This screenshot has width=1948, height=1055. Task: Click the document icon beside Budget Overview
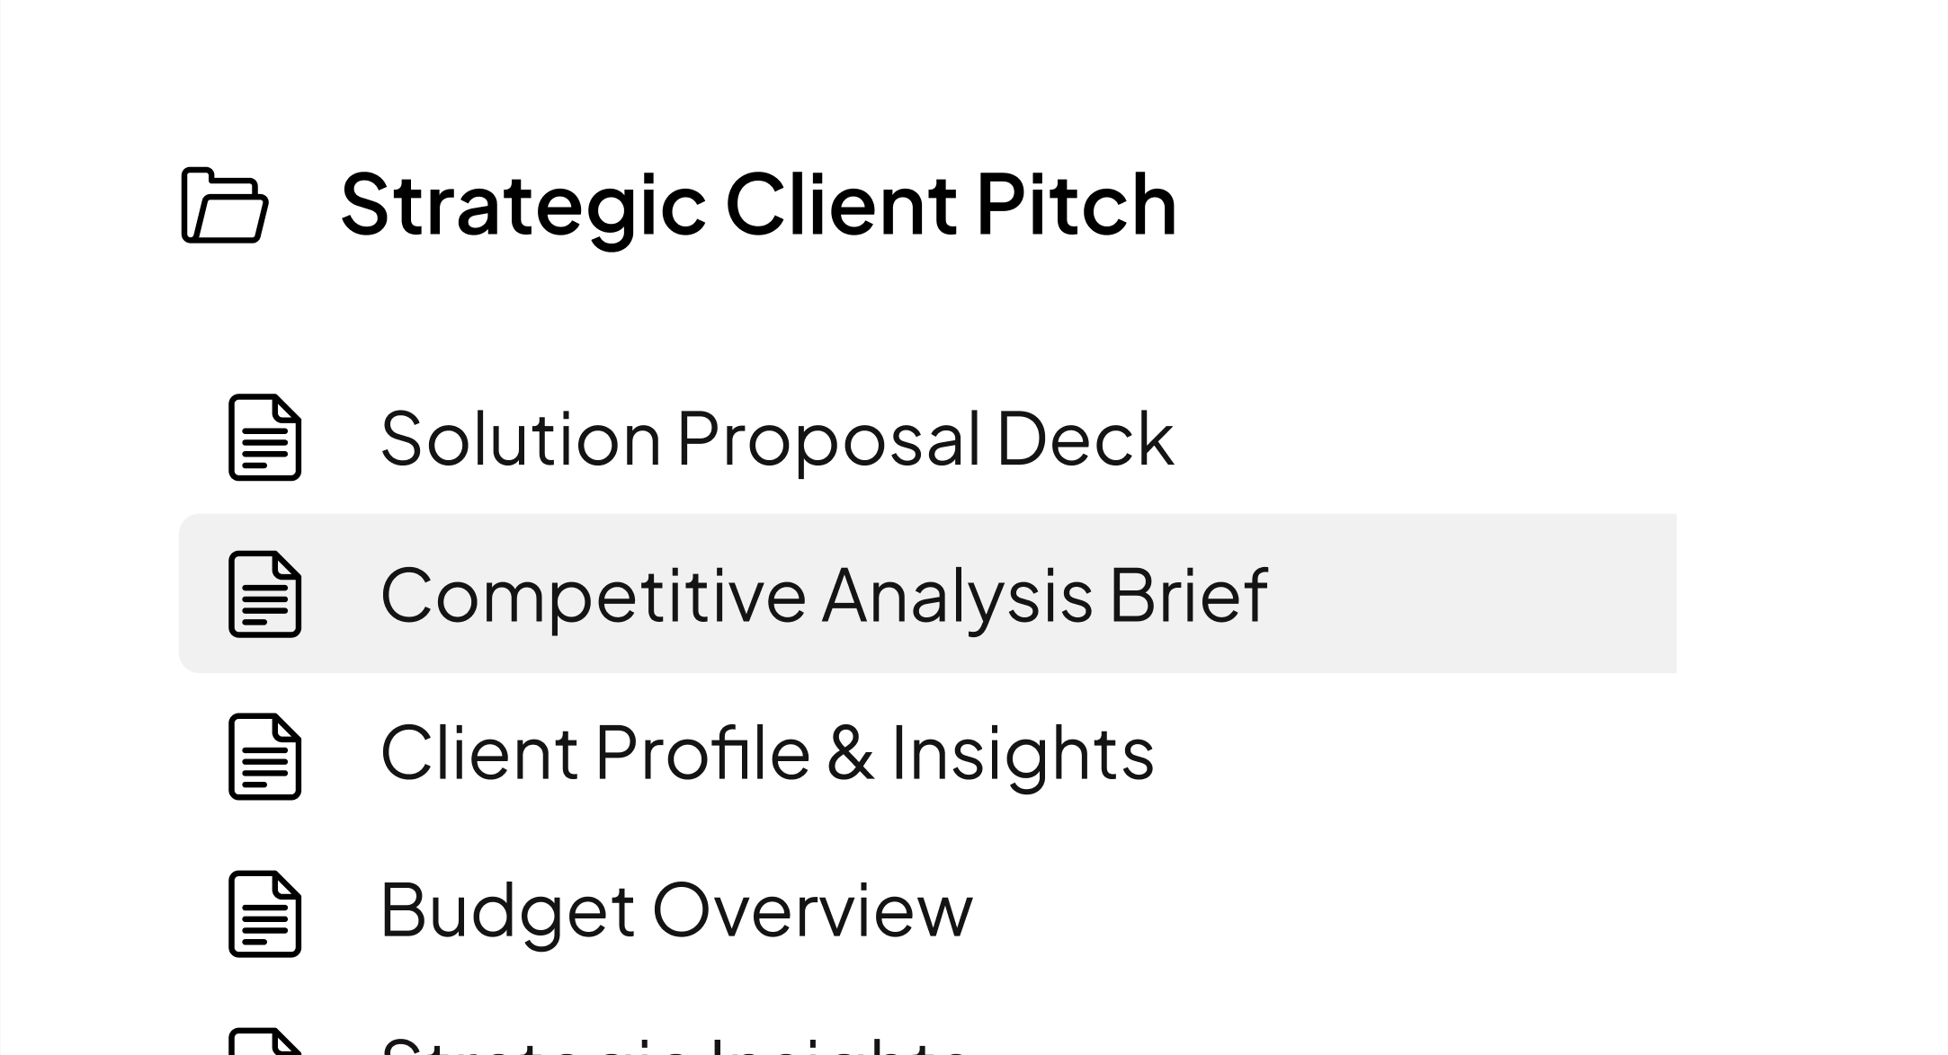[264, 913]
